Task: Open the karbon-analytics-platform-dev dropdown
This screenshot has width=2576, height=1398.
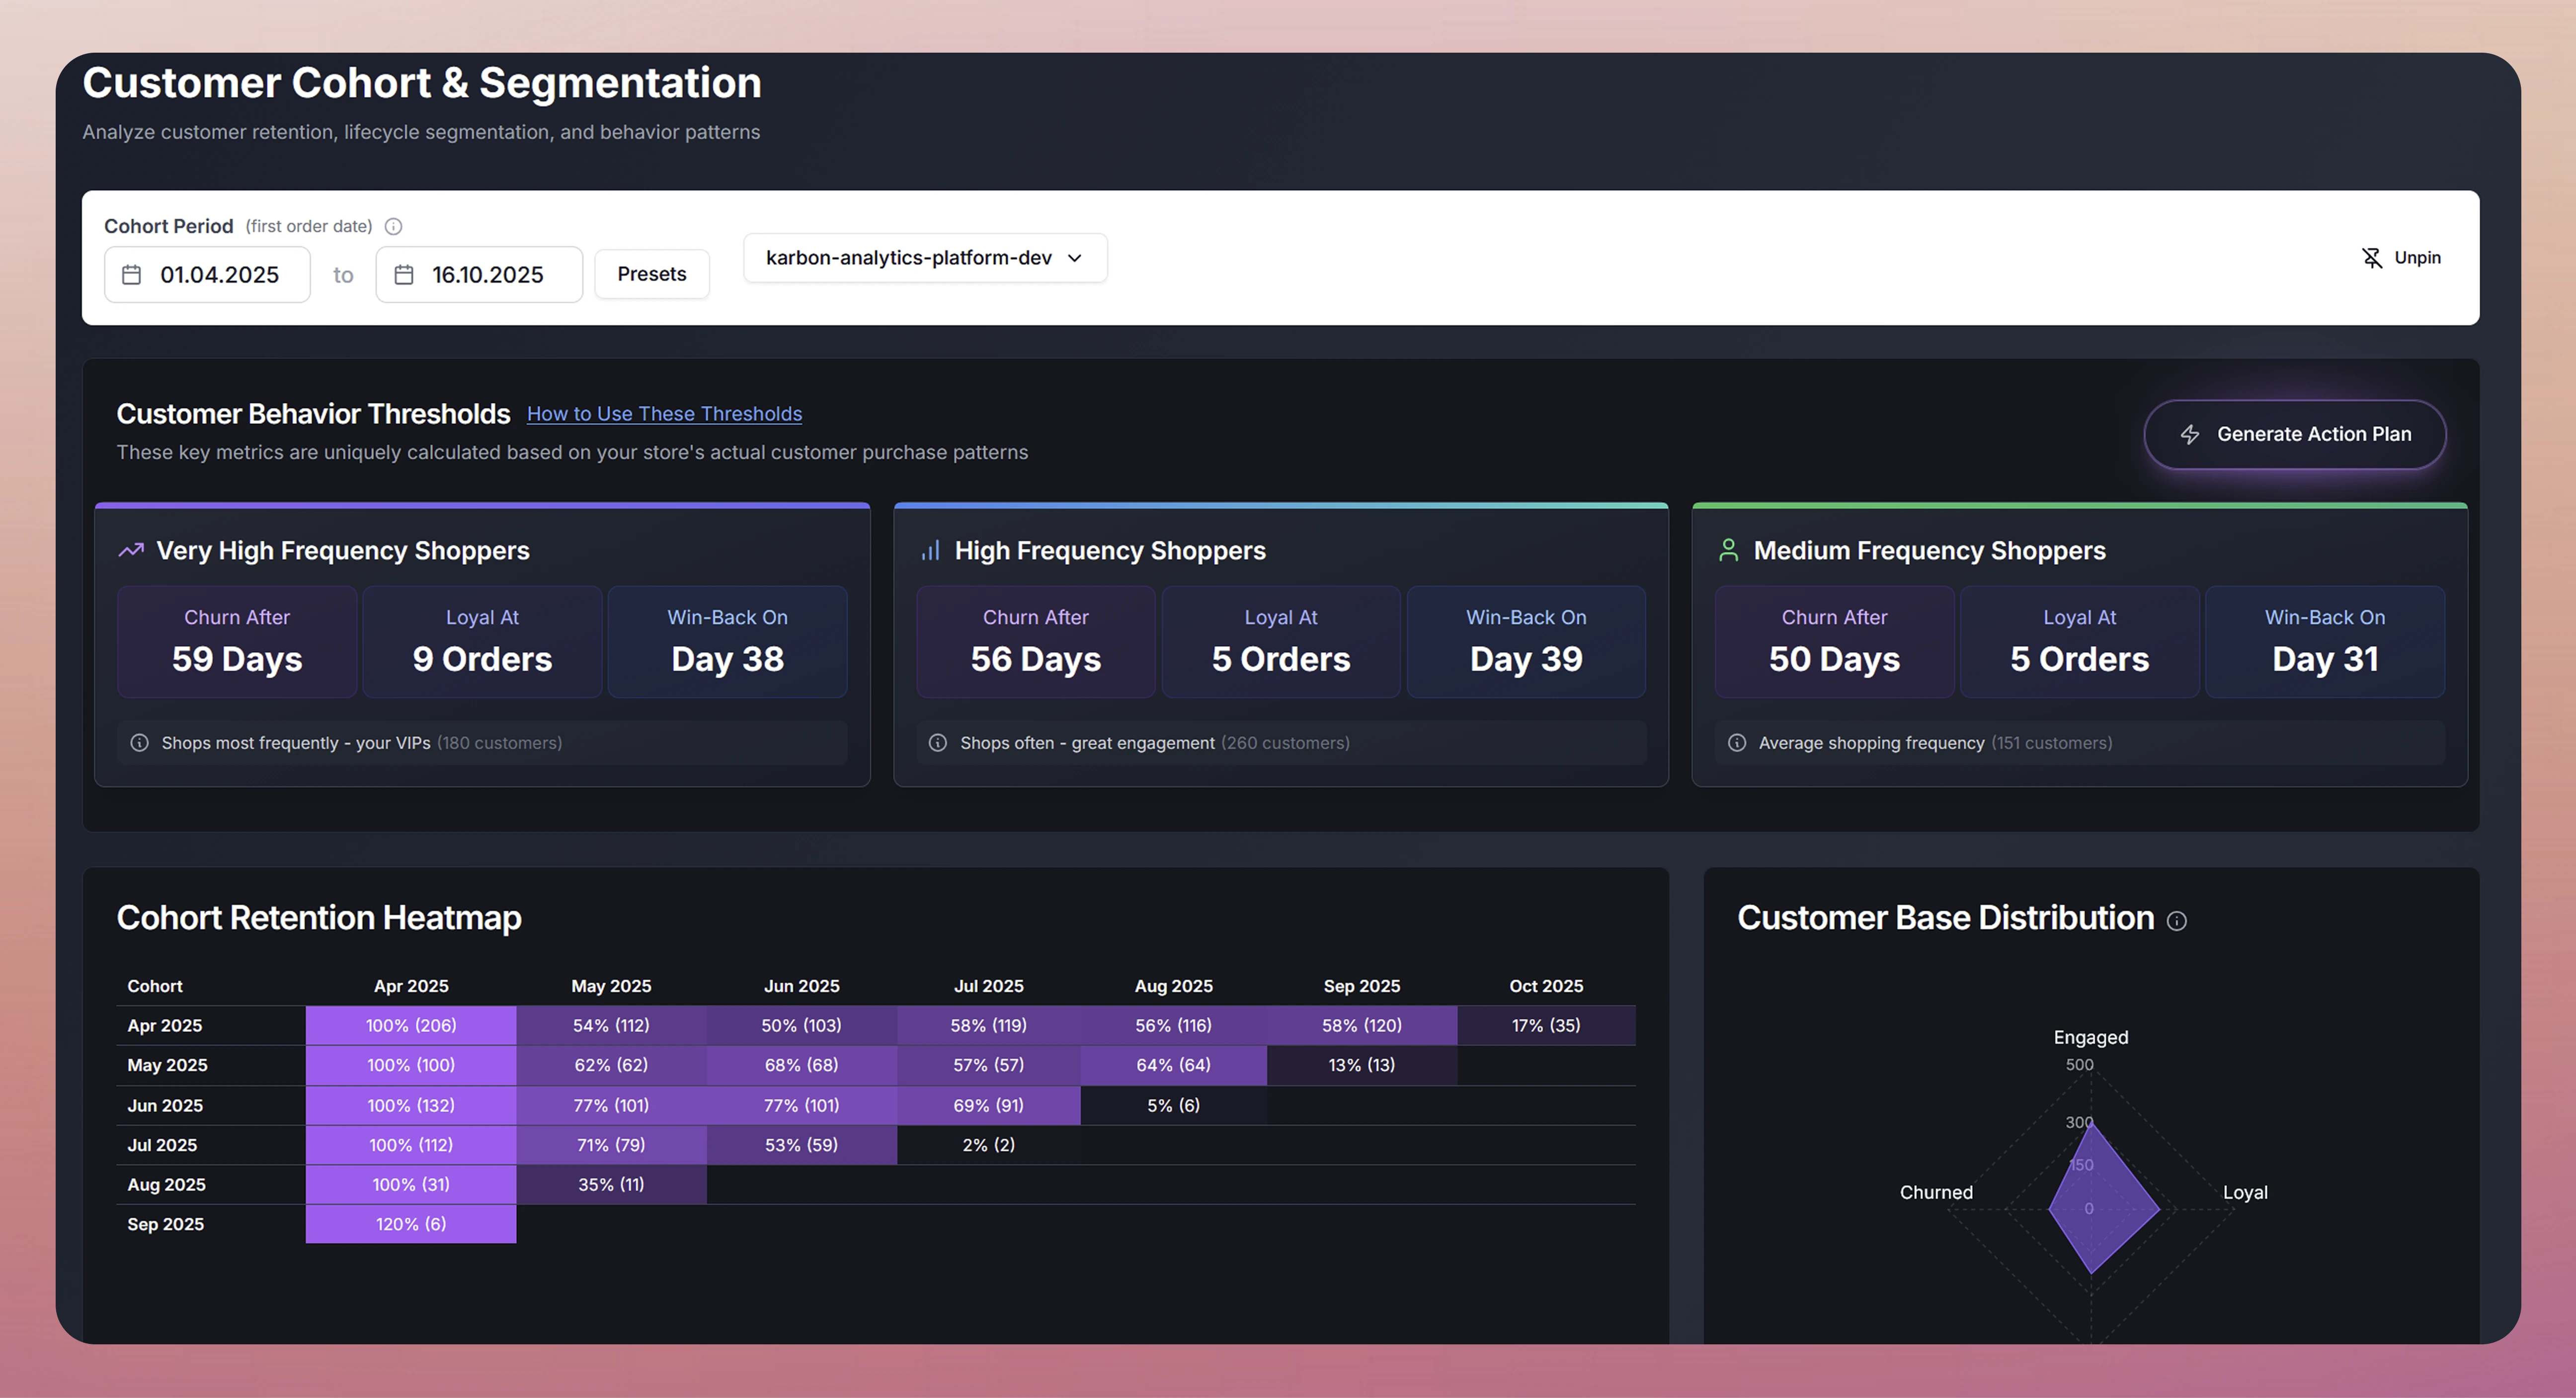Action: [924, 258]
